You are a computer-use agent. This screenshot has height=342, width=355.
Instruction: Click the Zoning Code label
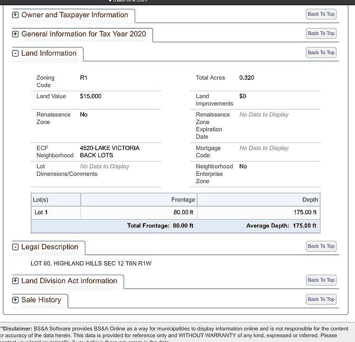(x=46, y=81)
